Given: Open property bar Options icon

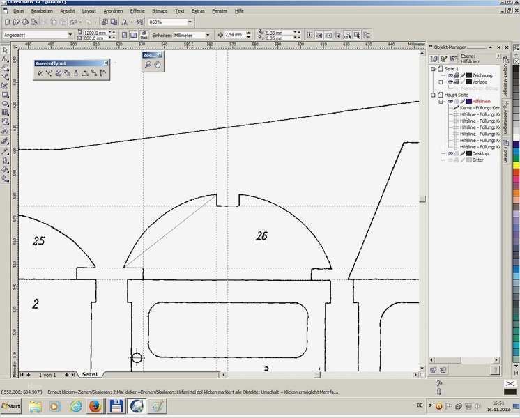Looking at the screenshot, I should (x=367, y=35).
